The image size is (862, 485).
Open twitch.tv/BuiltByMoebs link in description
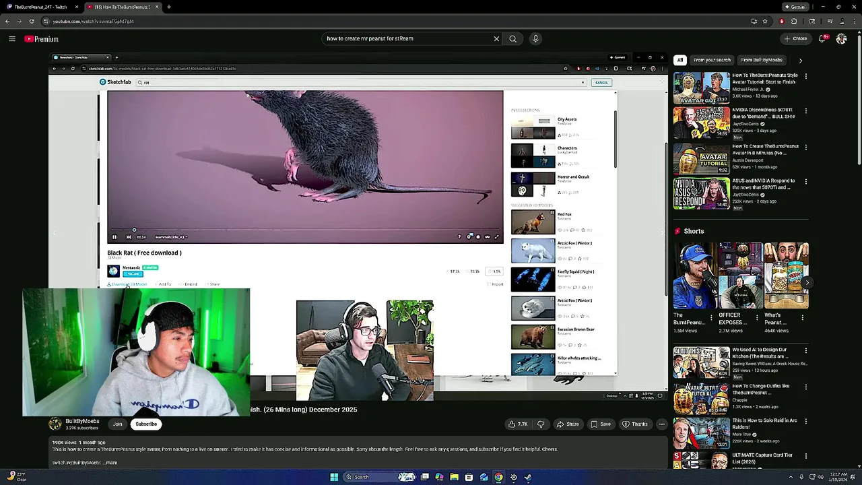[x=77, y=463]
